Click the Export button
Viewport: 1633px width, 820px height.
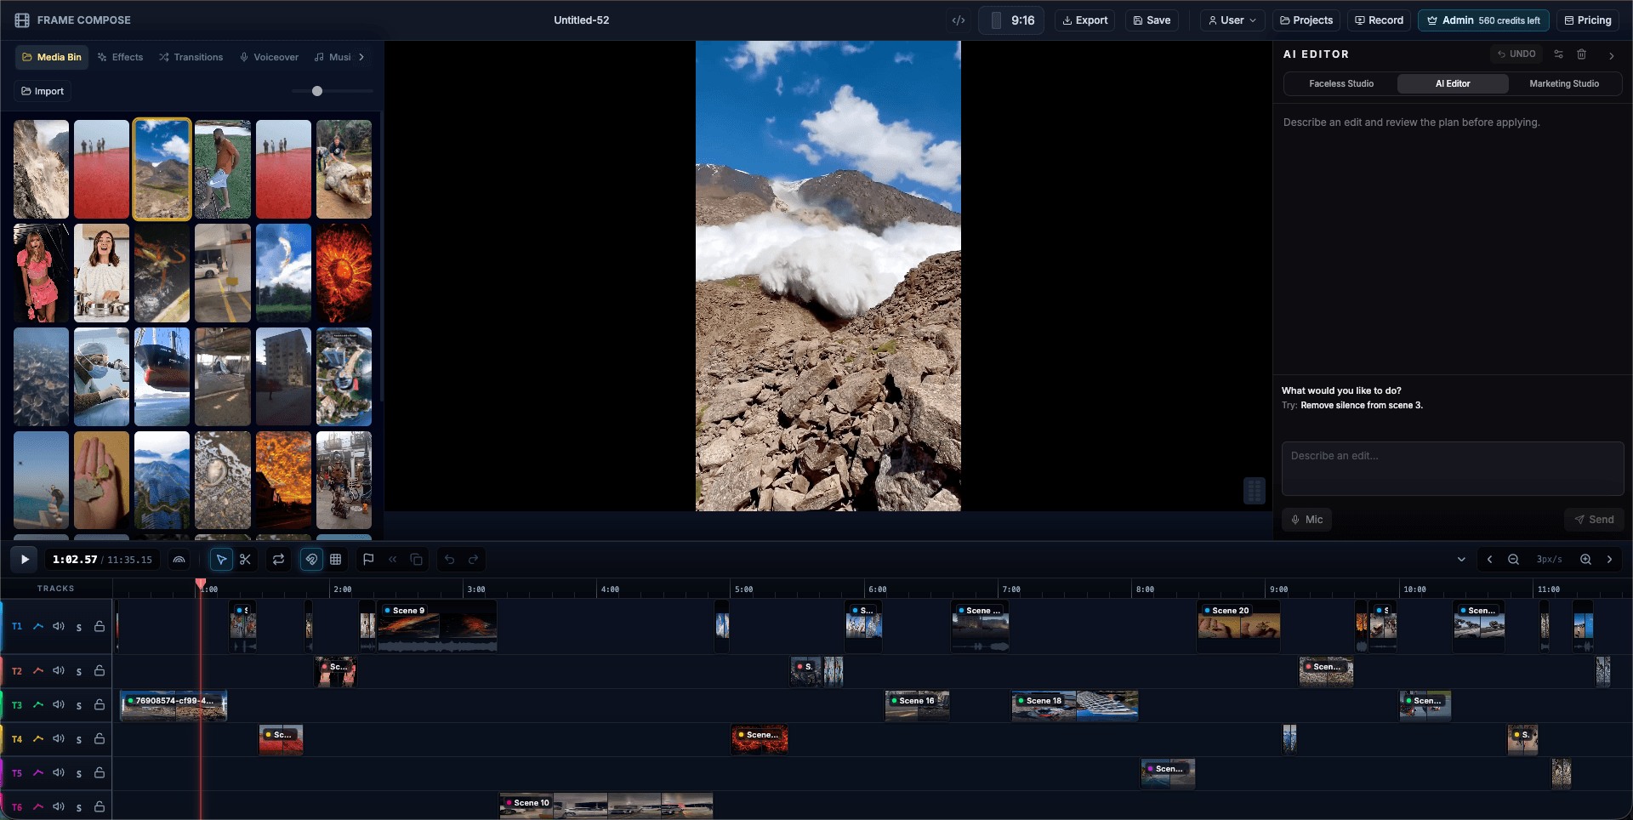click(1085, 20)
